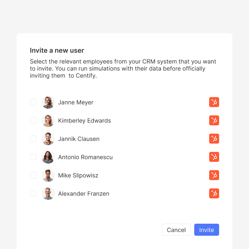Select the checkbox for Janne Meyer
The image size is (249, 249).
[x=33, y=103]
